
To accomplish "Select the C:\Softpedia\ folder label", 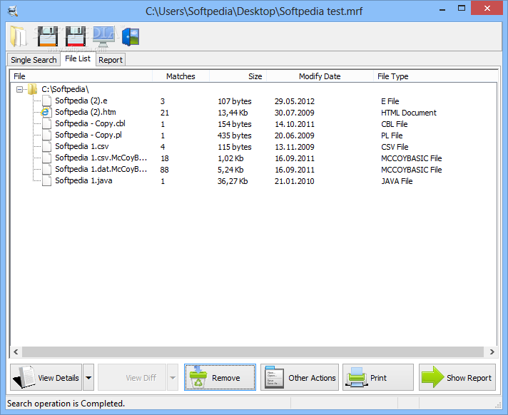I will point(65,89).
